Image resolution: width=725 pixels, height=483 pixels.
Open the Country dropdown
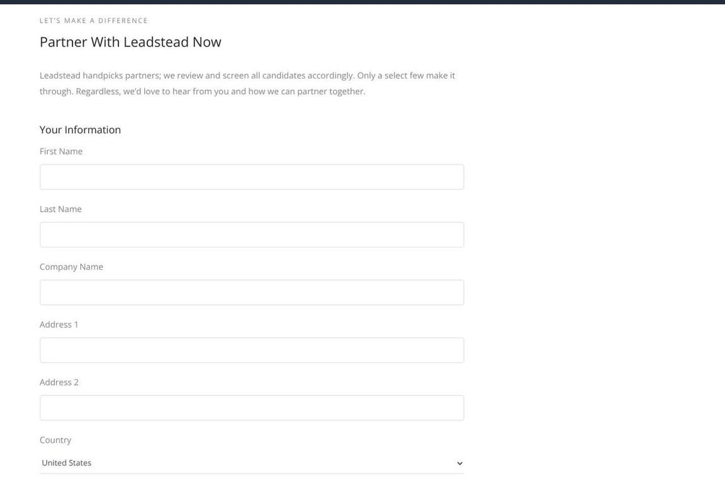click(252, 462)
